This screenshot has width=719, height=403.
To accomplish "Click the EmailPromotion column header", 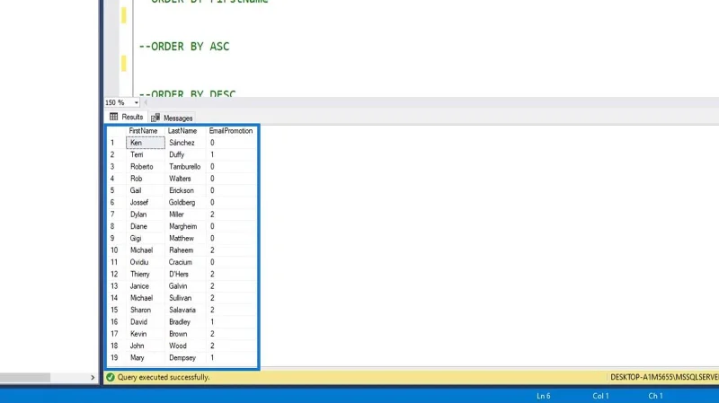I will (231, 130).
